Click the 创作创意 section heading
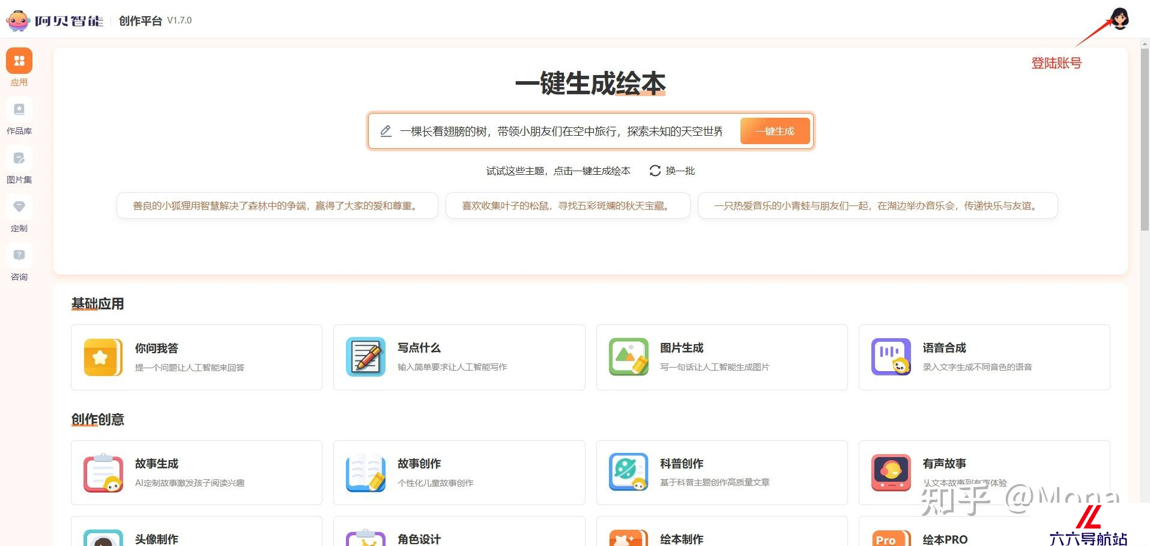This screenshot has width=1150, height=546. 97,419
